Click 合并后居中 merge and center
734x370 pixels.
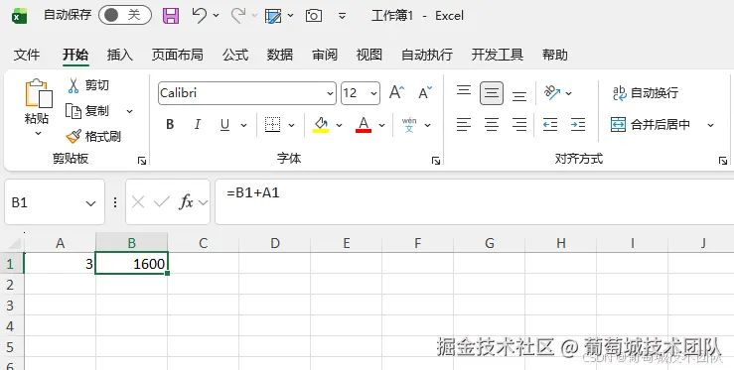tap(651, 124)
